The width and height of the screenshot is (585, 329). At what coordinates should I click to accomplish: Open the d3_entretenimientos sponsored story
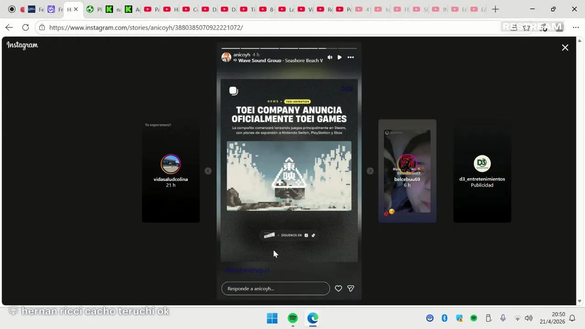tap(482, 171)
